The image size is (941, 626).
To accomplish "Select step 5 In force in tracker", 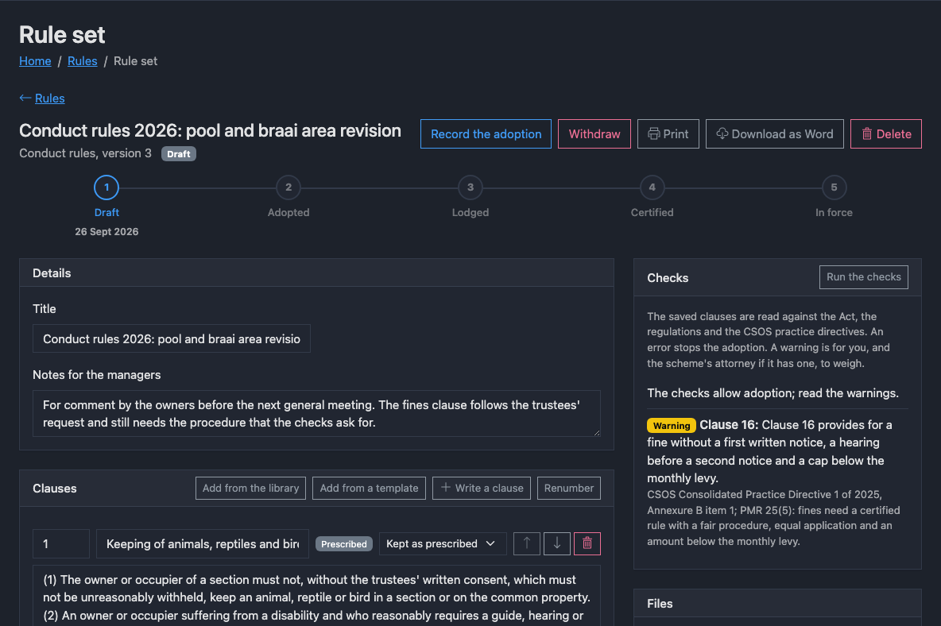I will (x=835, y=187).
